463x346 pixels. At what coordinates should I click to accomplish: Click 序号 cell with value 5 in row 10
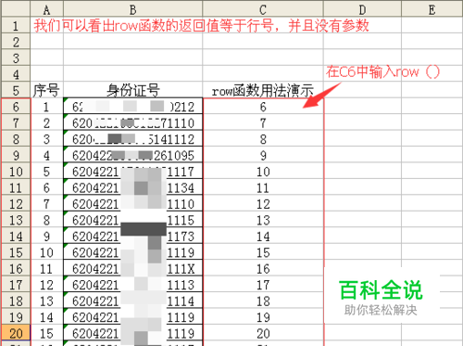click(x=46, y=172)
